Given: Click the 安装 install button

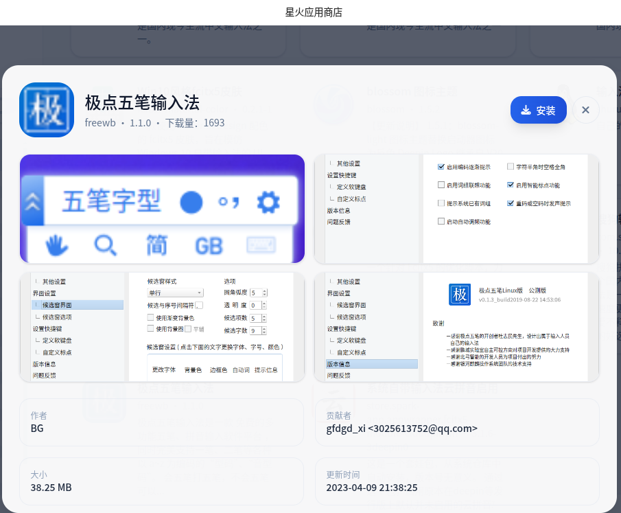Looking at the screenshot, I should click(538, 110).
